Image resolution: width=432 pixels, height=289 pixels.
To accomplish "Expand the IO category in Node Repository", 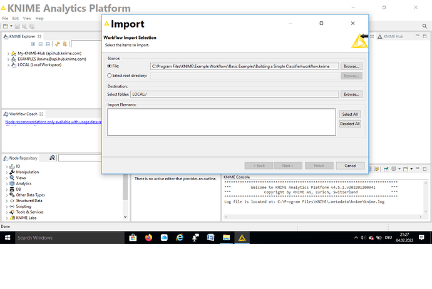I will click(x=7, y=166).
